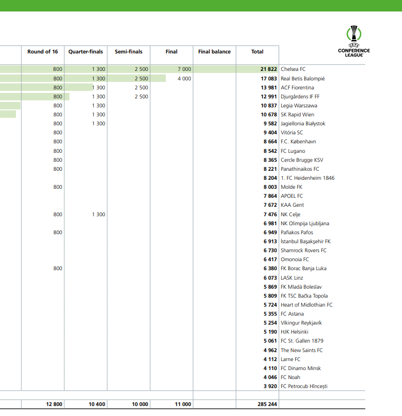The image size is (402, 416).
Task: Click the club name 'FC Lugano'
Action: 293,151
